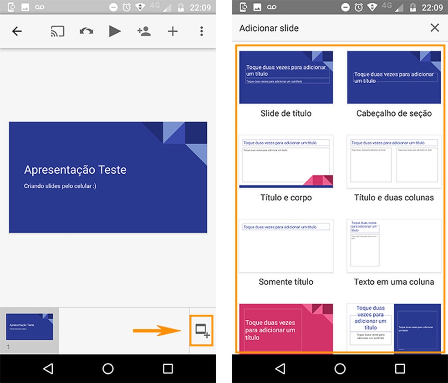
Task: Start the slideshow with the Play icon
Action: click(x=115, y=31)
